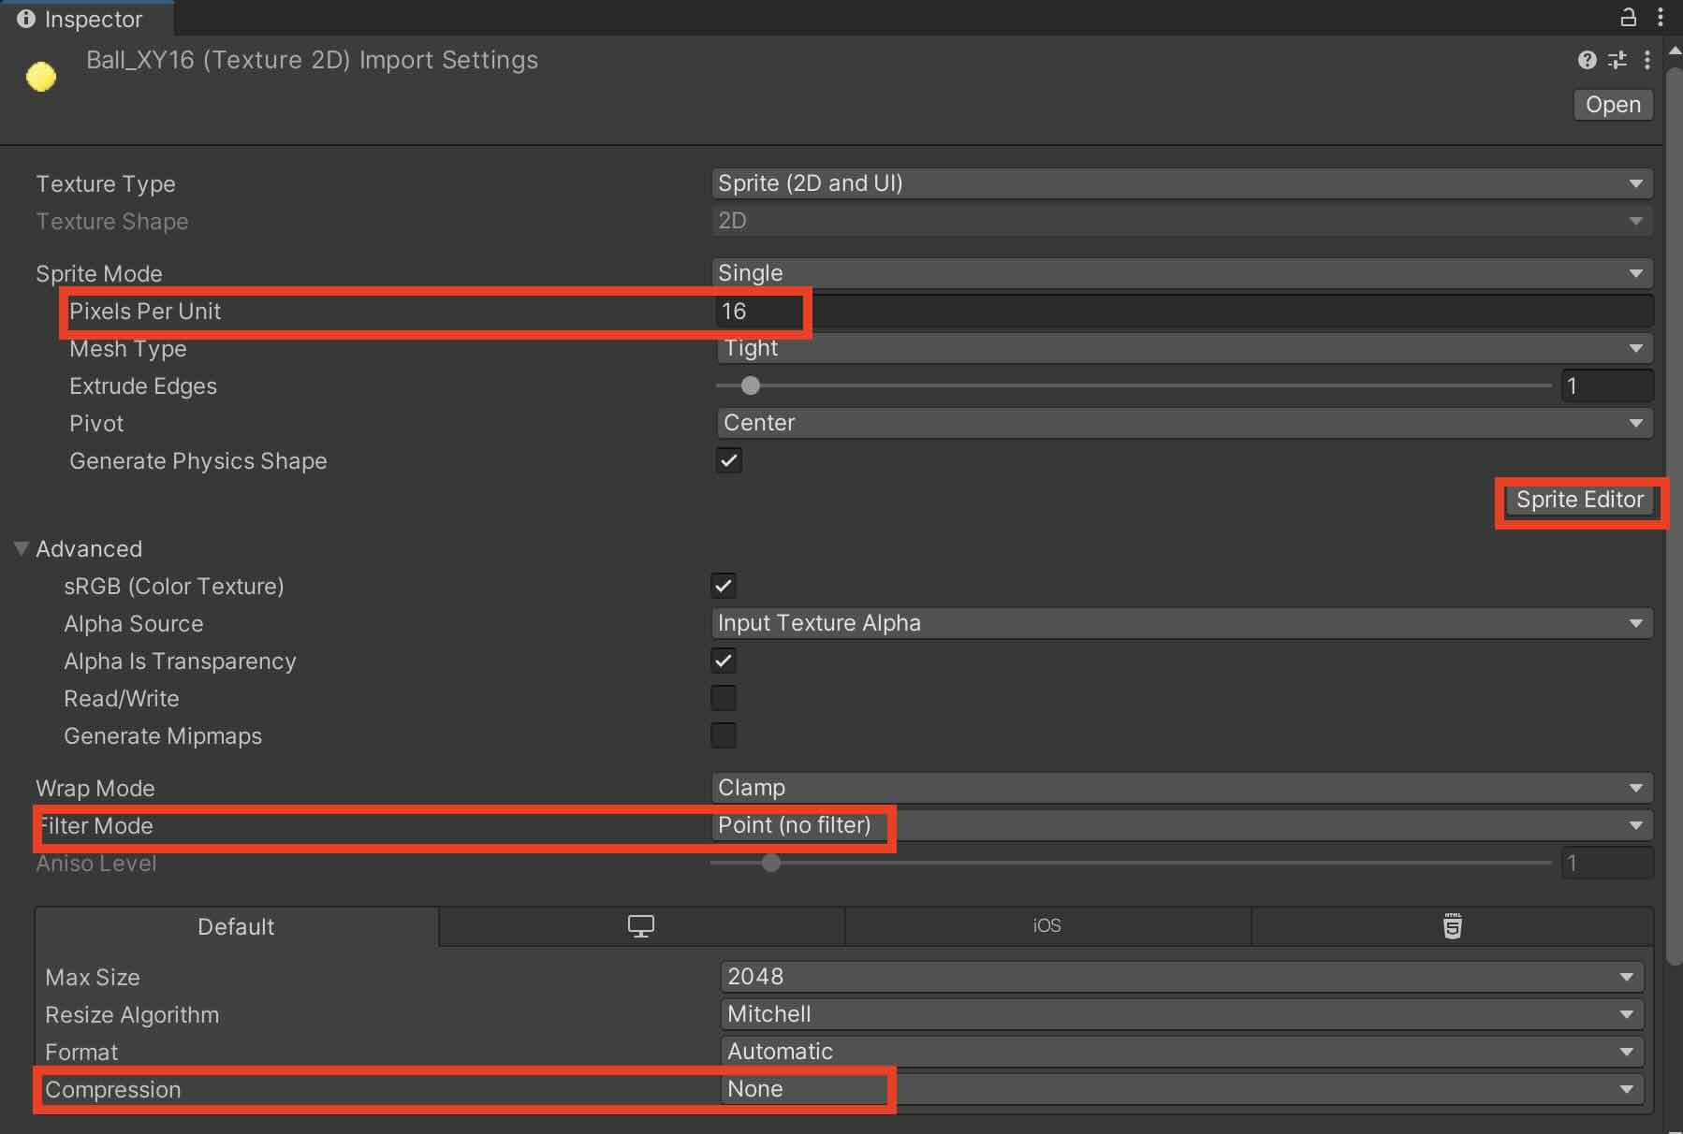This screenshot has width=1683, height=1134.
Task: Select the WebGL HTML5 platform tab
Action: point(1452,926)
